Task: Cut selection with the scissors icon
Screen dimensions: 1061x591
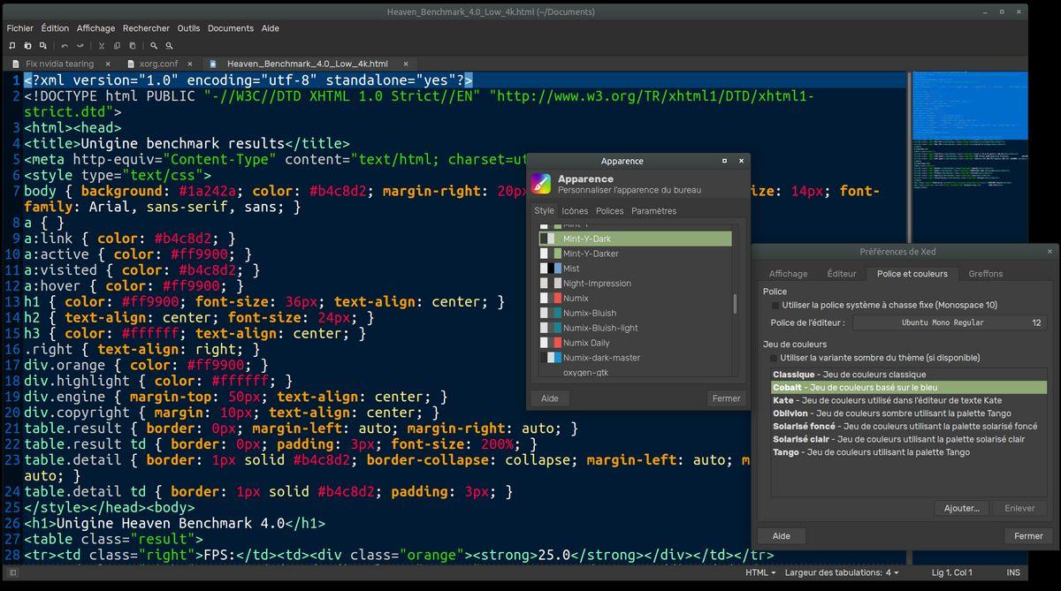Action: pos(102,45)
